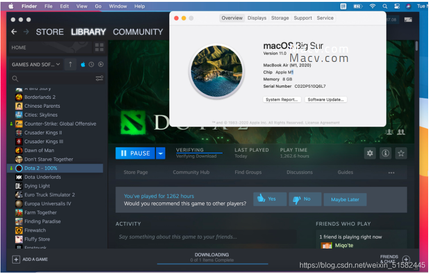Click the thumbs down No recommend button

coord(305,199)
